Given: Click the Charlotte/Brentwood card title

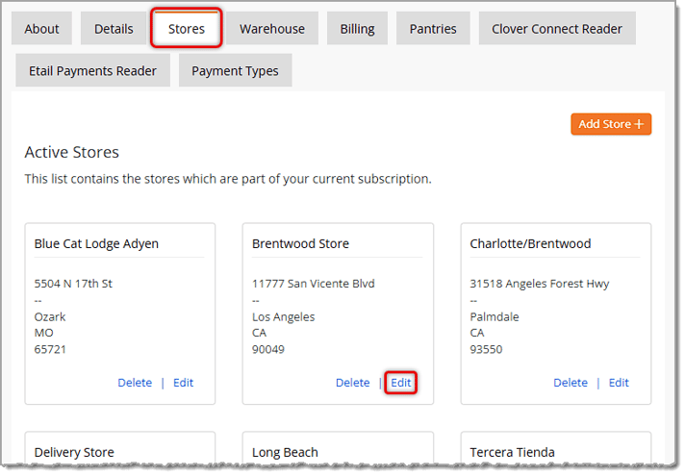Looking at the screenshot, I should tap(530, 243).
